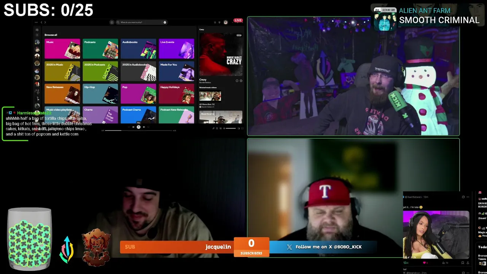Open the About the artist card
Image resolution: width=487 pixels, height=274 pixels.
coord(221,117)
